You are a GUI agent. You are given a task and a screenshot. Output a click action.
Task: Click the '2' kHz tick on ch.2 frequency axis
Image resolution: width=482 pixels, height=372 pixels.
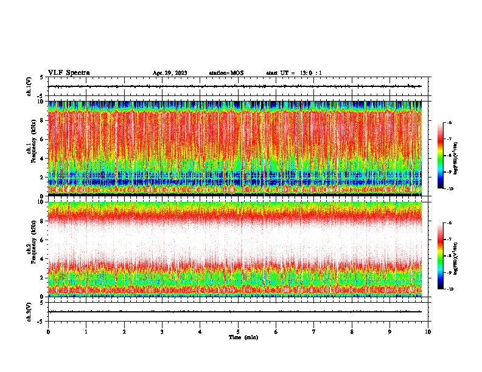coord(43,278)
